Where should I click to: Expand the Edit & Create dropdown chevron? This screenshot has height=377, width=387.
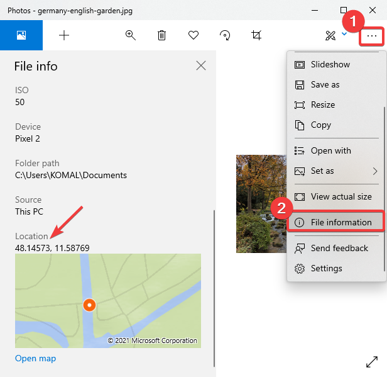[x=344, y=35]
